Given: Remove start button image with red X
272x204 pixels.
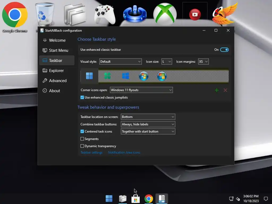Looking at the screenshot, I should tap(225, 90).
